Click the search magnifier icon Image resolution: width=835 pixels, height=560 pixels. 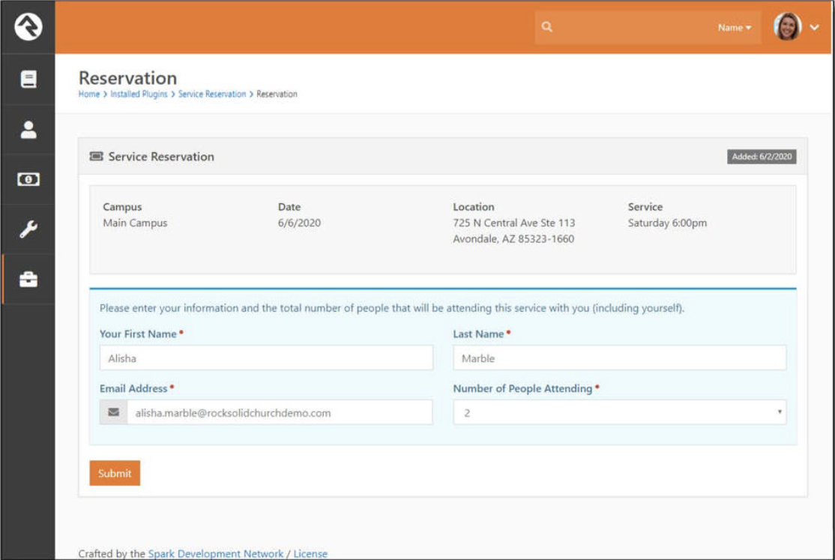pos(547,28)
